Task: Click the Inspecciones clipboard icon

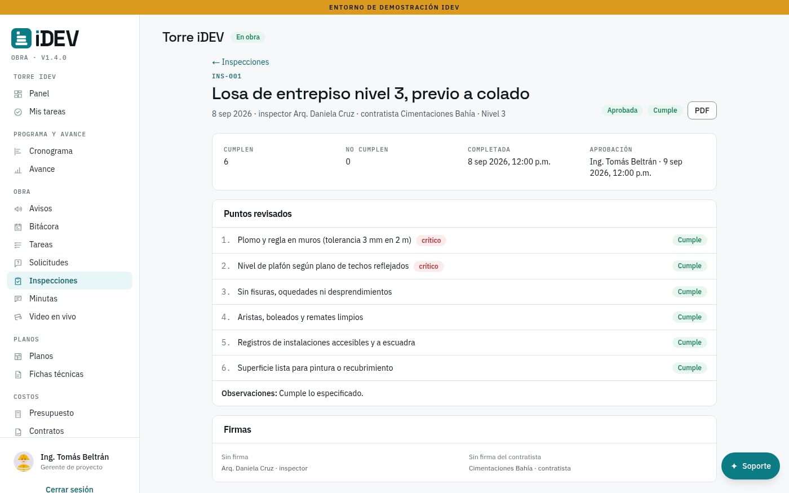Action: coord(18,281)
